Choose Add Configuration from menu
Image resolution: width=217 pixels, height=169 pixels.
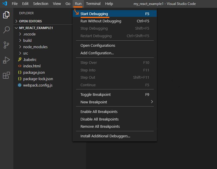point(97,53)
